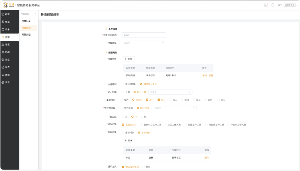Viewport: 300px width, 171px height.
Task: Open 预警类型 in the side submenu
Action: coord(26,35)
